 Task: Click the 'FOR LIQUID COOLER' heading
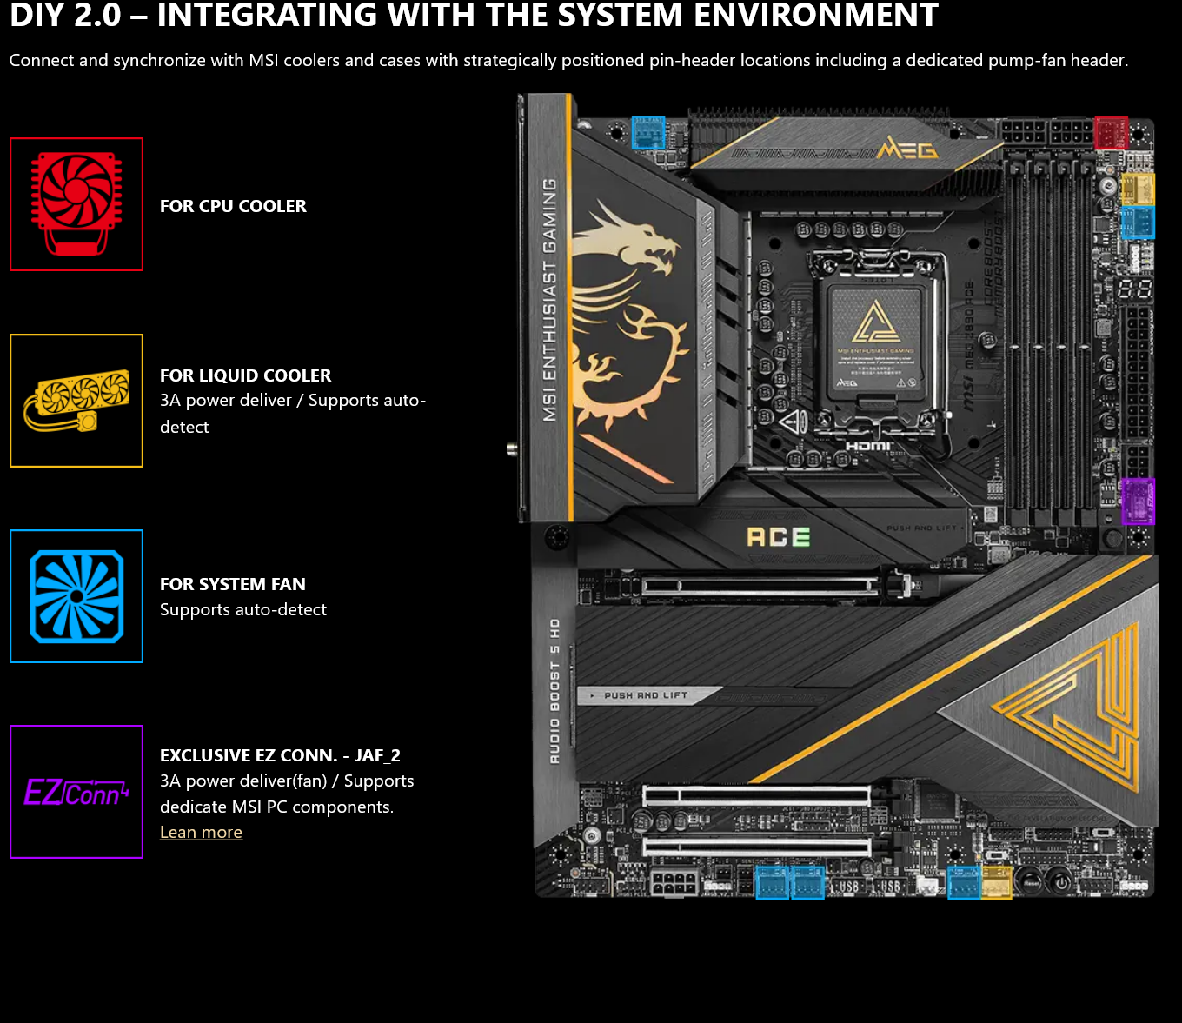point(245,375)
